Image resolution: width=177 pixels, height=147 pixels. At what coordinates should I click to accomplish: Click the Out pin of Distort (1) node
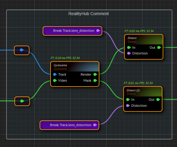[158, 100]
